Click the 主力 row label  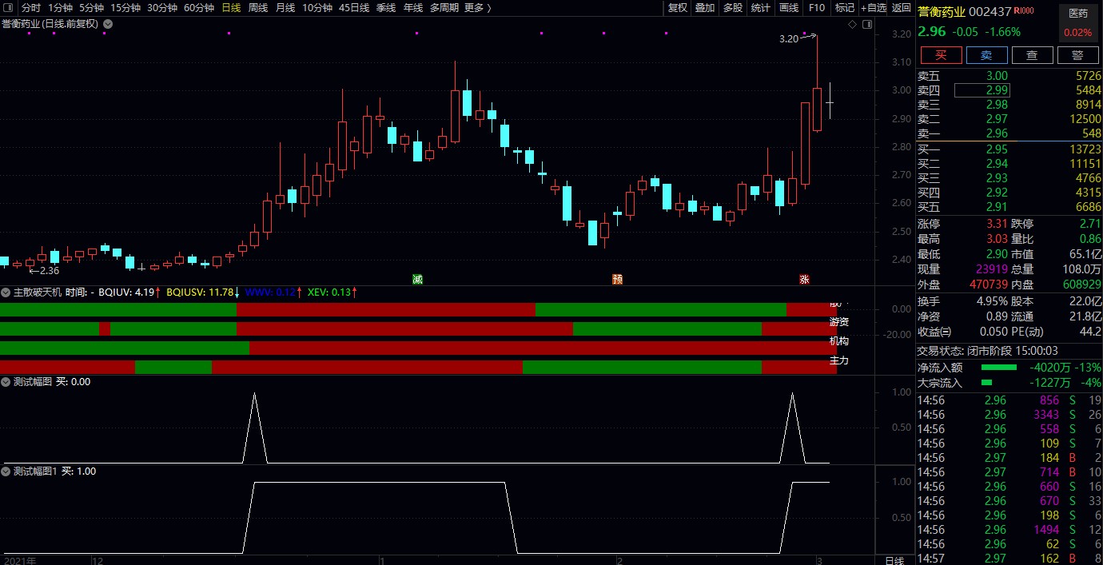click(839, 360)
